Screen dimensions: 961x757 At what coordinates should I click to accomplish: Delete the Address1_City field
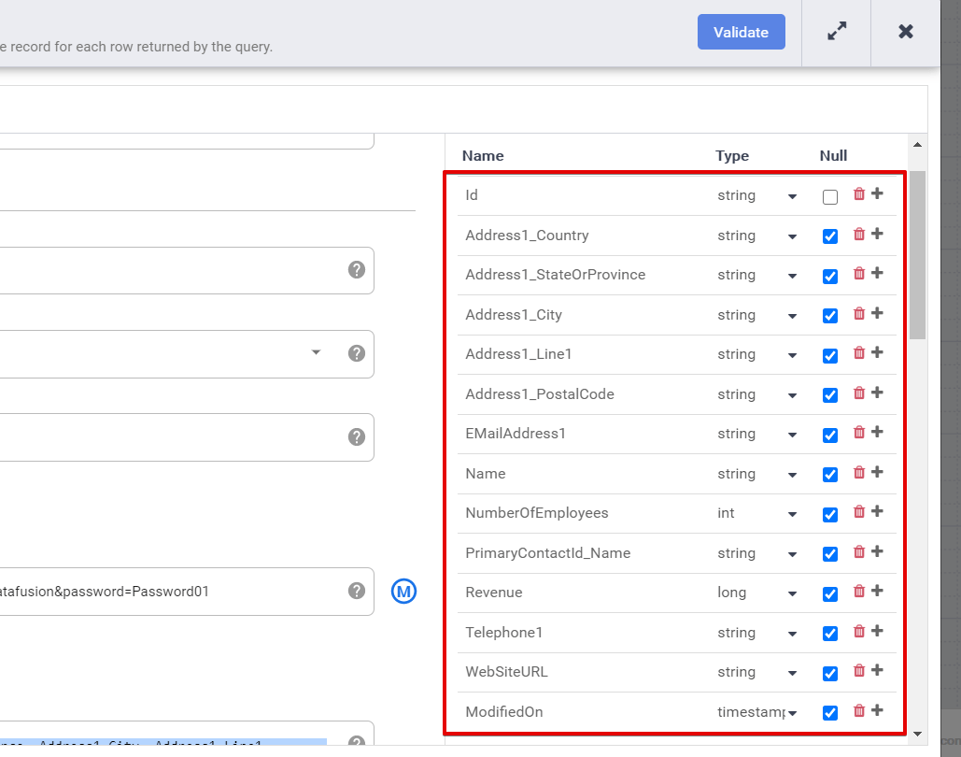[x=858, y=313]
